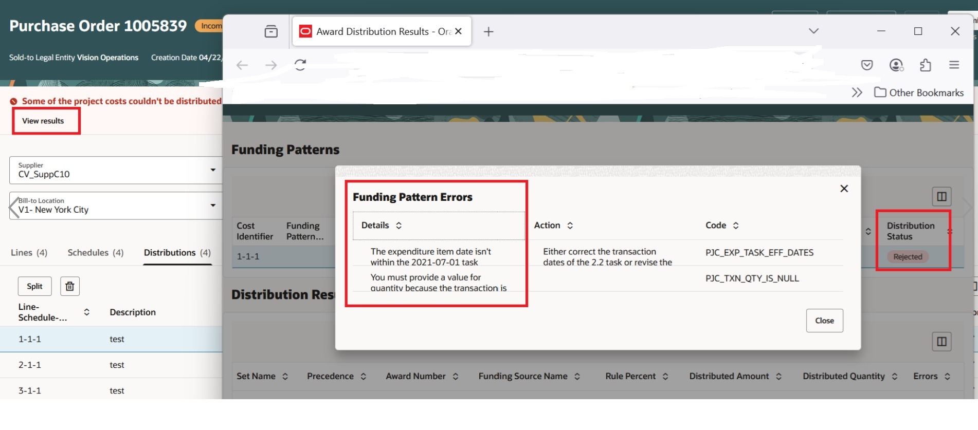
Task: Select the Distributions (4) tab
Action: click(177, 253)
